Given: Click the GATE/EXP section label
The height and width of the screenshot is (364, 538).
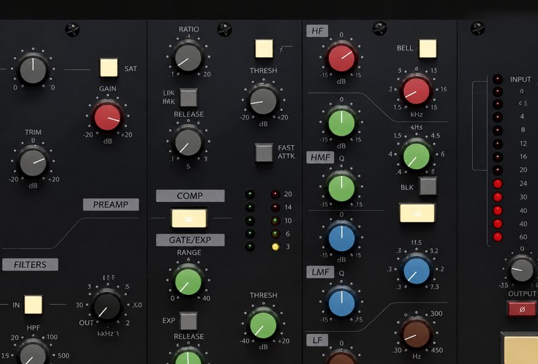Looking at the screenshot, I should [x=190, y=240].
